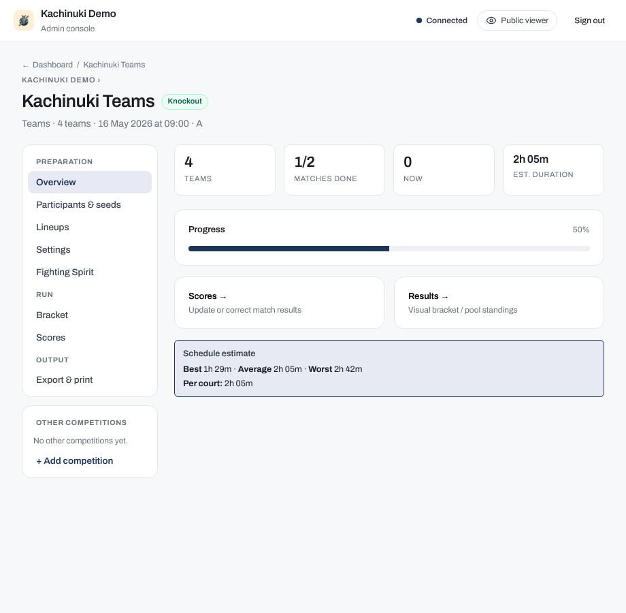
Task: Click the Kachinuki Demo app logo icon
Action: [24, 20]
